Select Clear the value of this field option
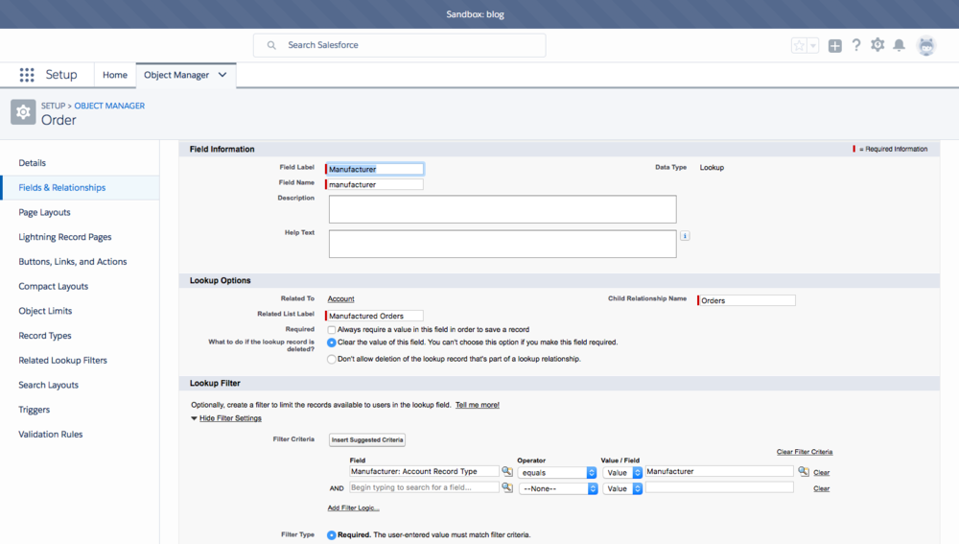 pos(332,342)
